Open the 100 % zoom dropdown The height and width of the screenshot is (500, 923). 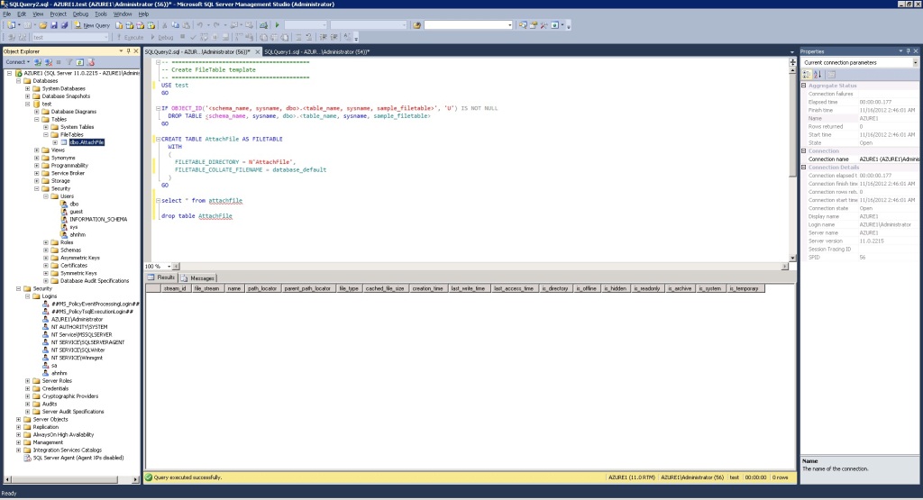coord(169,267)
